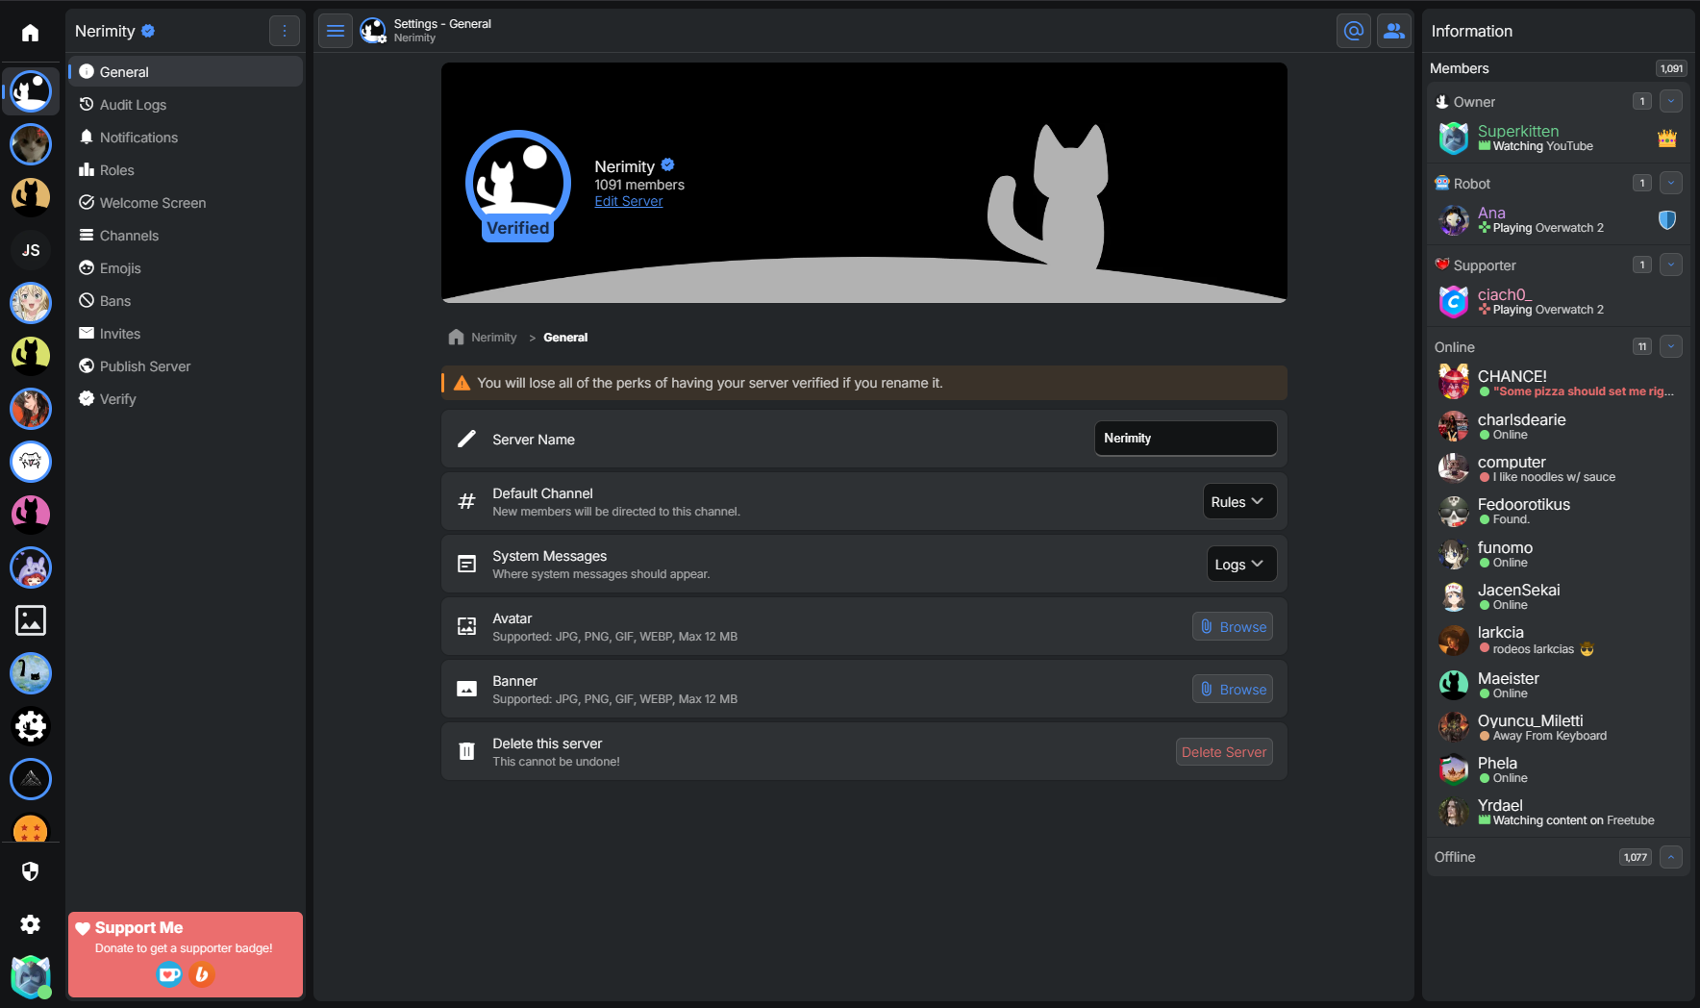Open the three-dot server options menu
The image size is (1700, 1008).
(x=284, y=31)
